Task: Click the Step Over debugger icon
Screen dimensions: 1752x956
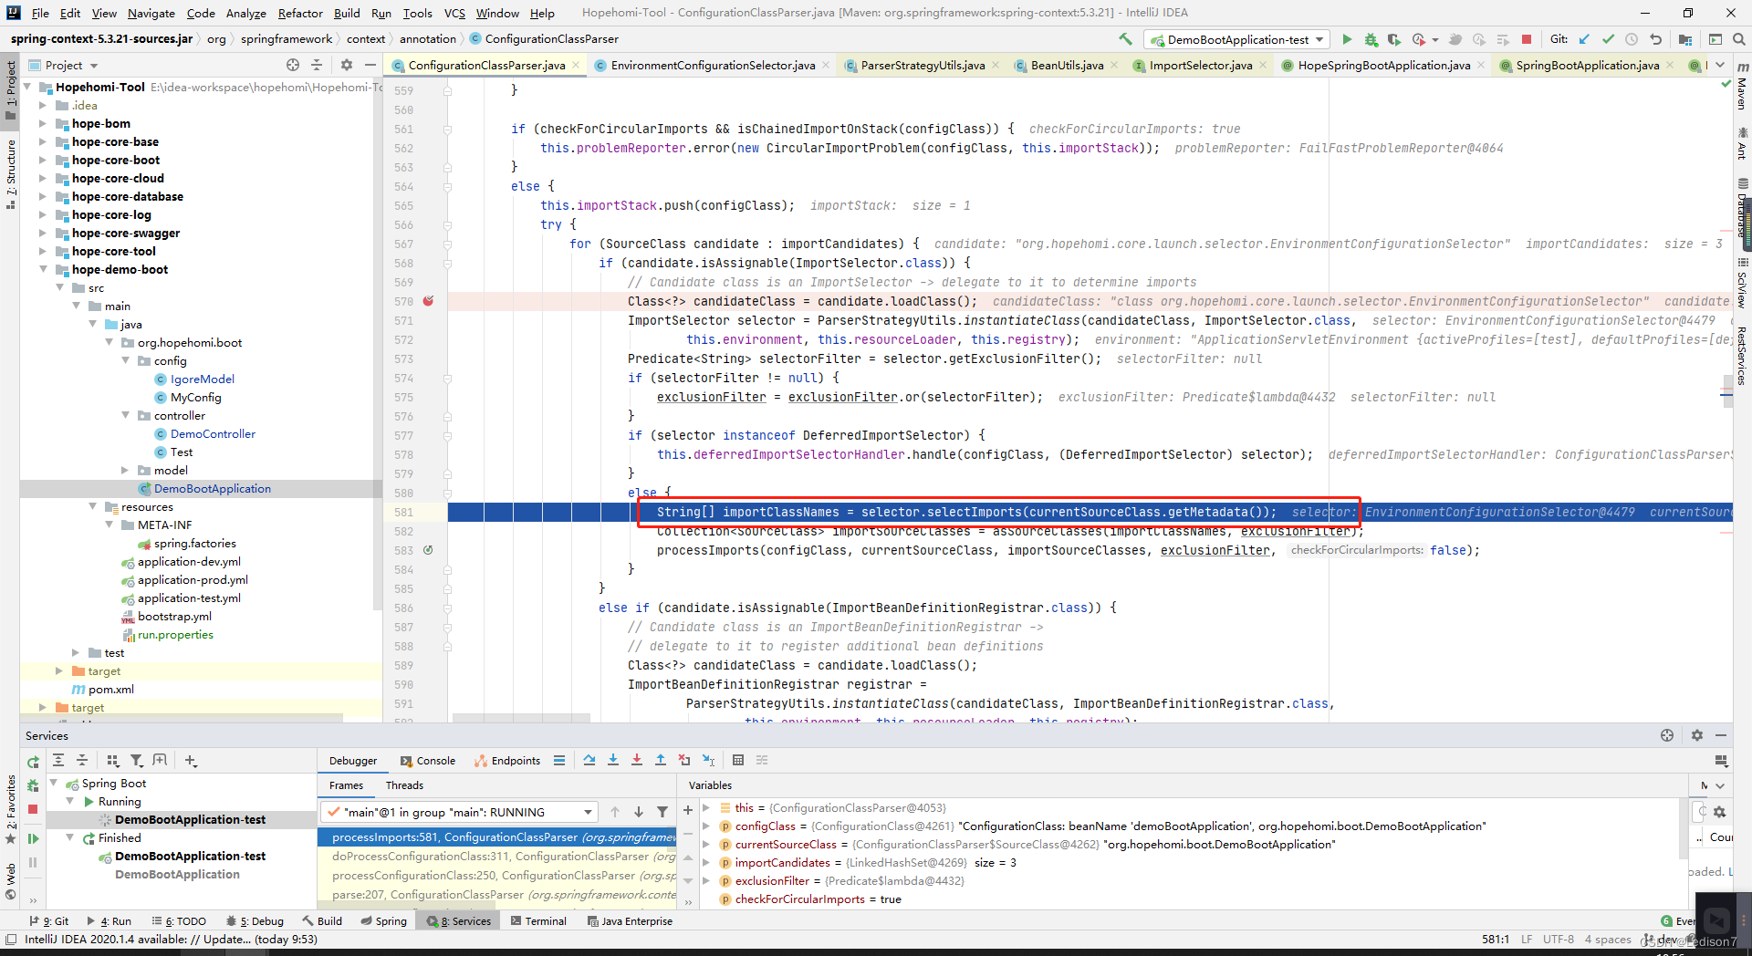Action: 589,760
